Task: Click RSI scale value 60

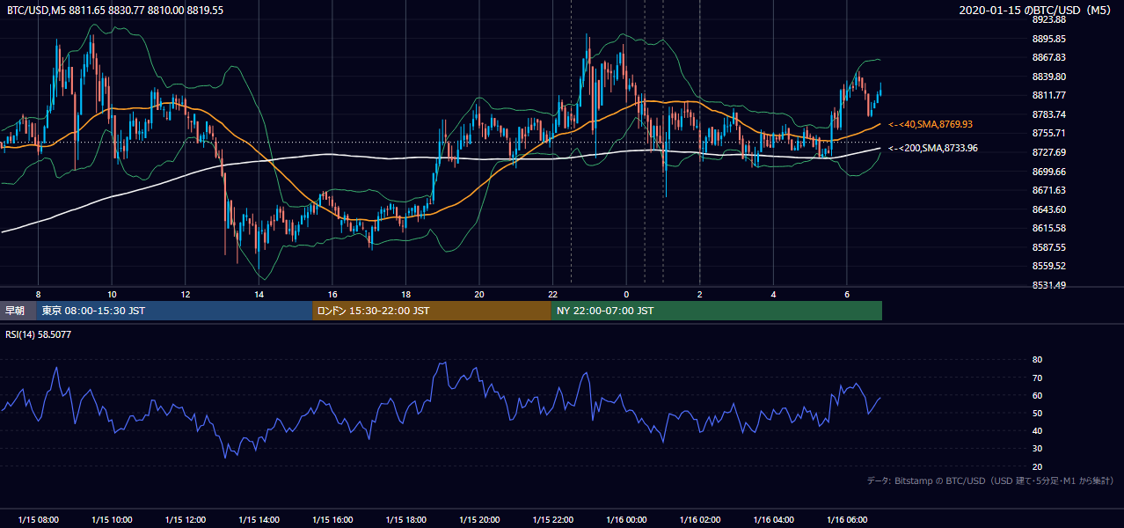Action: (1037, 395)
